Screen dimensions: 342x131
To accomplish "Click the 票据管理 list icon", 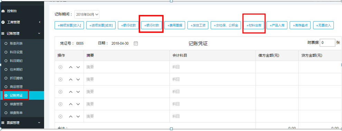I will click(x=3, y=122).
